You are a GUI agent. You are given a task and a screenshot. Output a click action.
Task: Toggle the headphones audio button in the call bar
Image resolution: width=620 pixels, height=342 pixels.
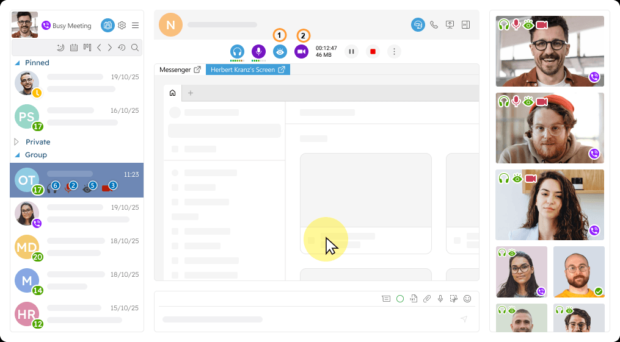[237, 52]
